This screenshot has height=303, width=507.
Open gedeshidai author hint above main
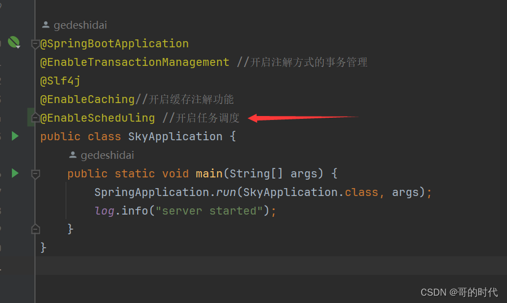pyautogui.click(x=107, y=155)
